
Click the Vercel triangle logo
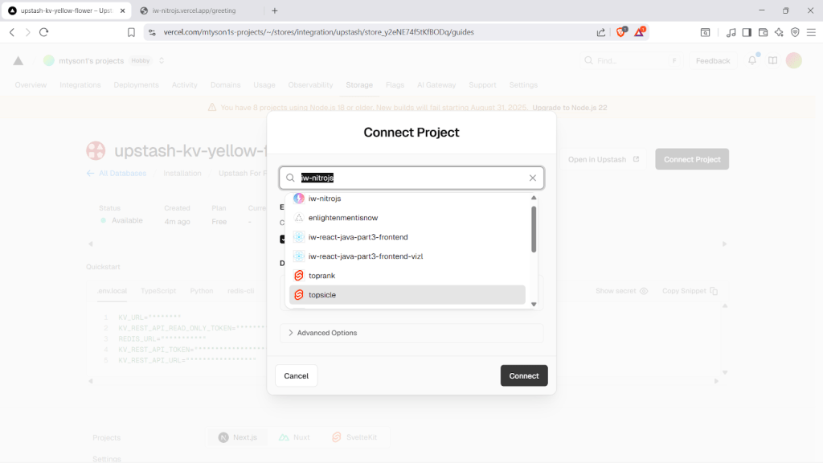[17, 60]
